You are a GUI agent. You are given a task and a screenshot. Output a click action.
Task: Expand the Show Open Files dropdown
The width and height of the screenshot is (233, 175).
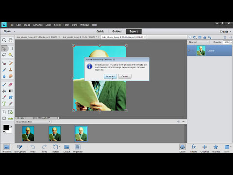click(33, 122)
